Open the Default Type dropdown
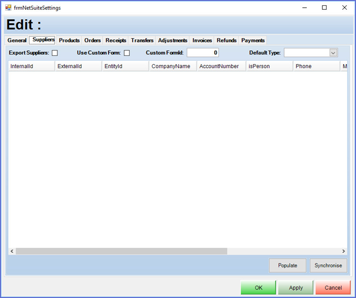The width and height of the screenshot is (356, 298). tap(333, 53)
